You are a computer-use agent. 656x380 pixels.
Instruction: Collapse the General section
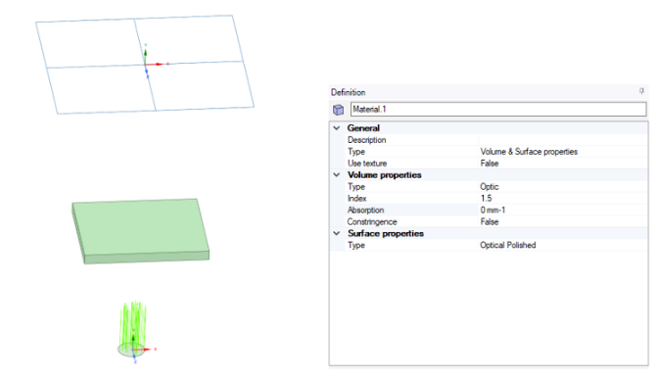[x=337, y=128]
